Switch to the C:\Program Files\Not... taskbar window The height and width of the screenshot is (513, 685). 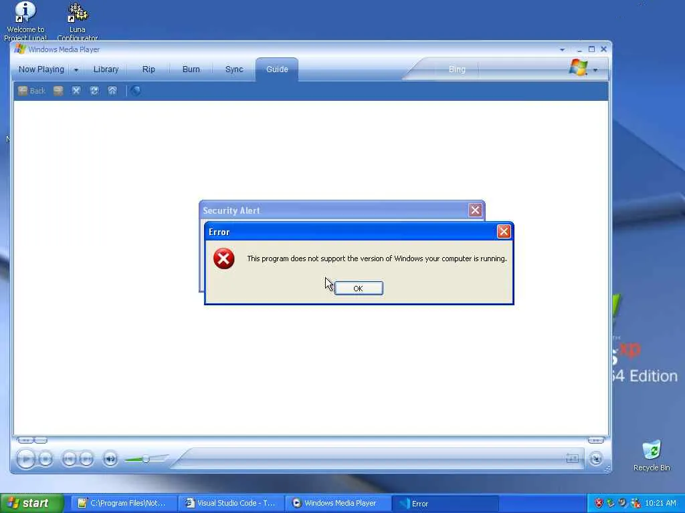pyautogui.click(x=122, y=504)
